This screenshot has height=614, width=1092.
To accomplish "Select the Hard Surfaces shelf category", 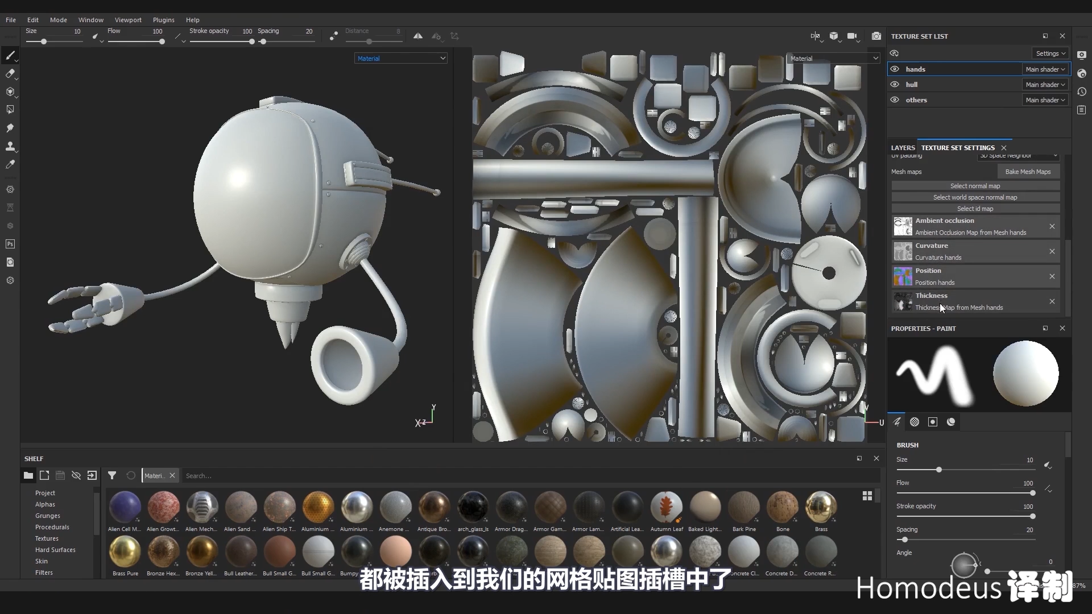I will click(x=55, y=550).
